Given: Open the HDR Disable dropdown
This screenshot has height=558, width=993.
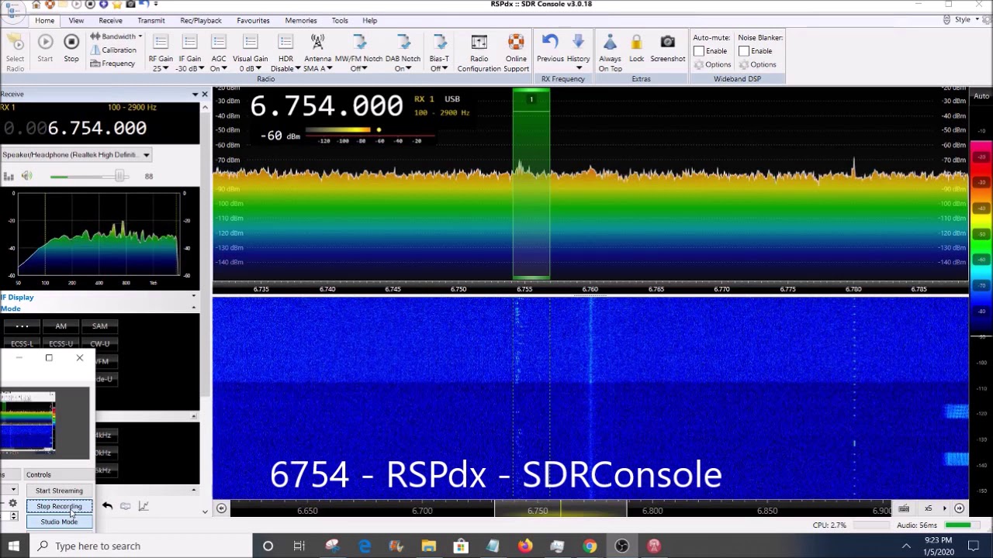Looking at the screenshot, I should point(285,54).
